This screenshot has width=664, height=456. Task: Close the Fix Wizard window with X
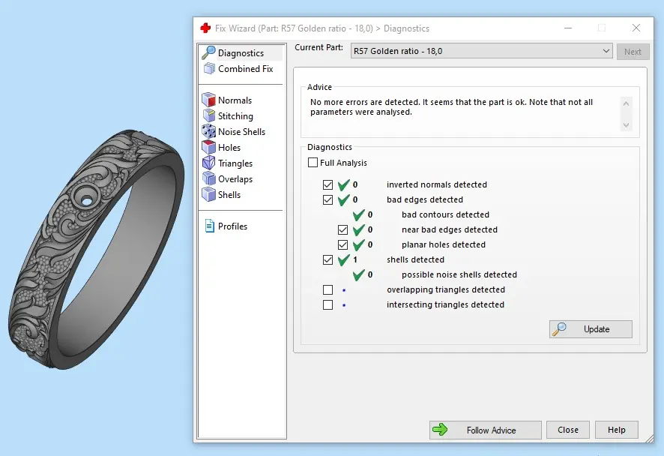tap(636, 28)
